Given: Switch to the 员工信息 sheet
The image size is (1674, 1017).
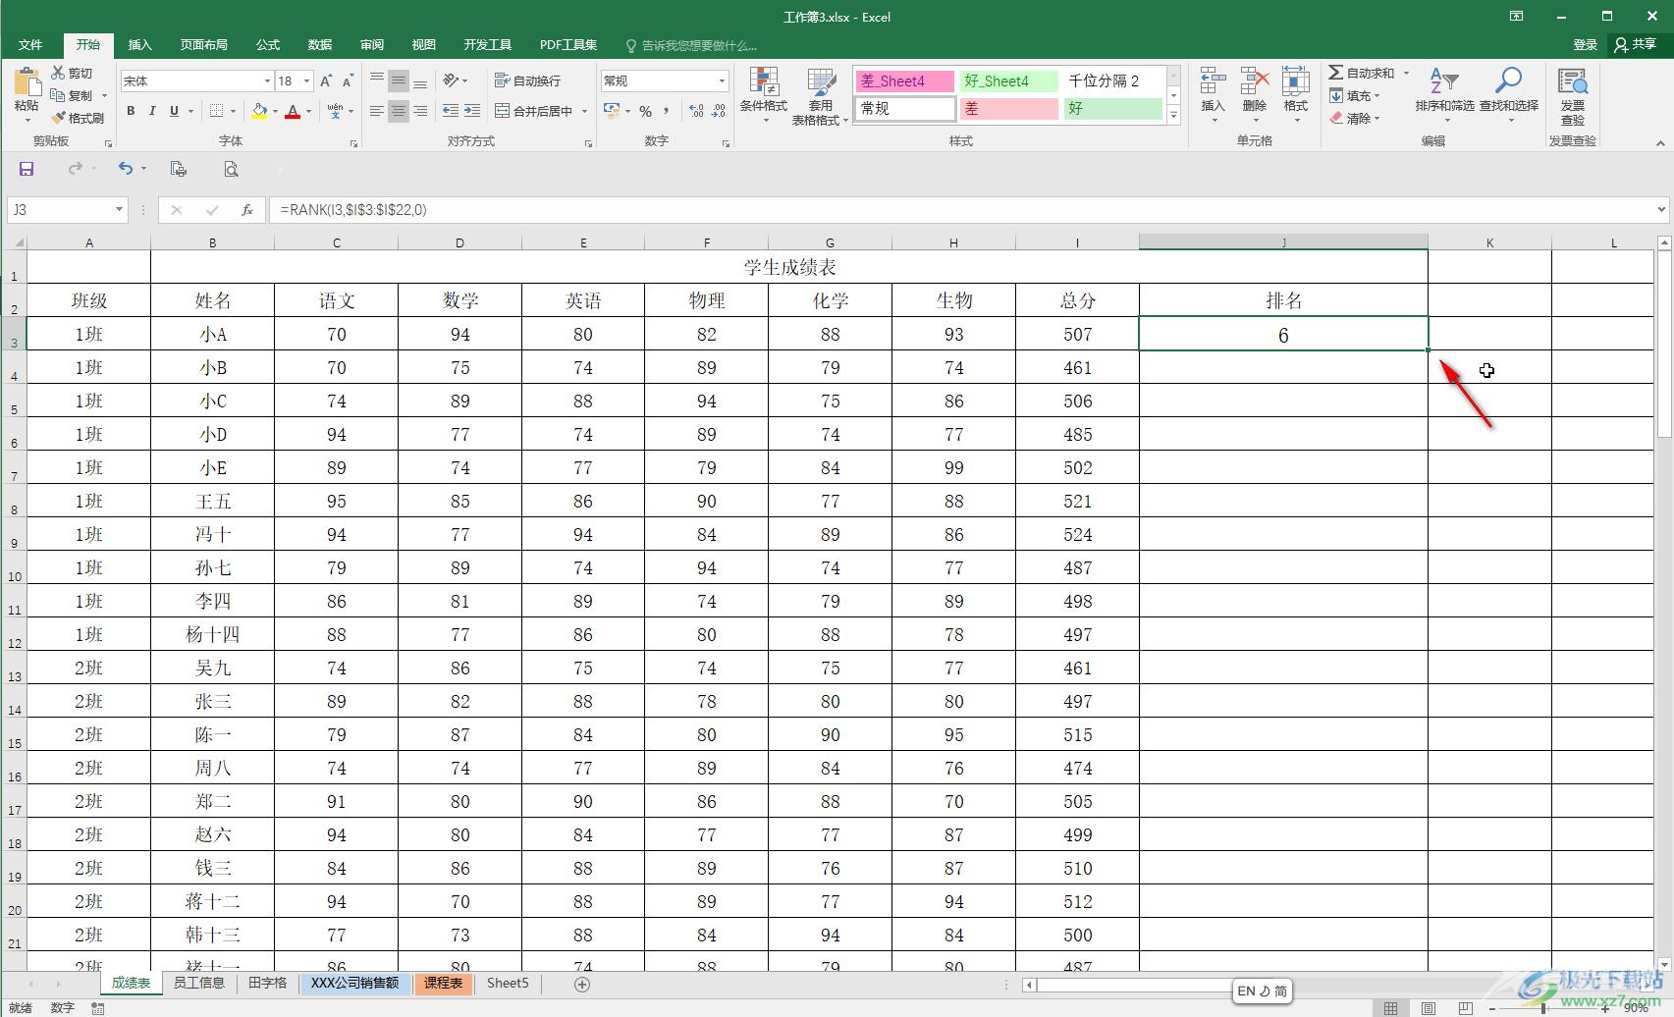Looking at the screenshot, I should coord(199,983).
